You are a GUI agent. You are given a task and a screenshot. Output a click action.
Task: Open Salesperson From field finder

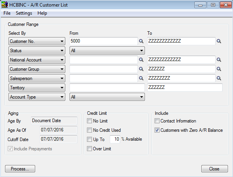click(x=141, y=78)
